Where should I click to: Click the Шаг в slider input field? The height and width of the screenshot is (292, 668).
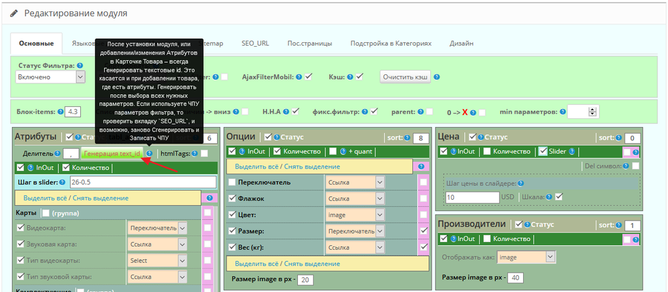[x=143, y=182]
